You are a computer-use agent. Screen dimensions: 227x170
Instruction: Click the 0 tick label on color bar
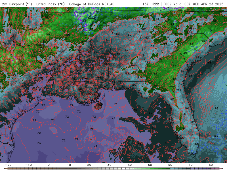tap(49, 165)
